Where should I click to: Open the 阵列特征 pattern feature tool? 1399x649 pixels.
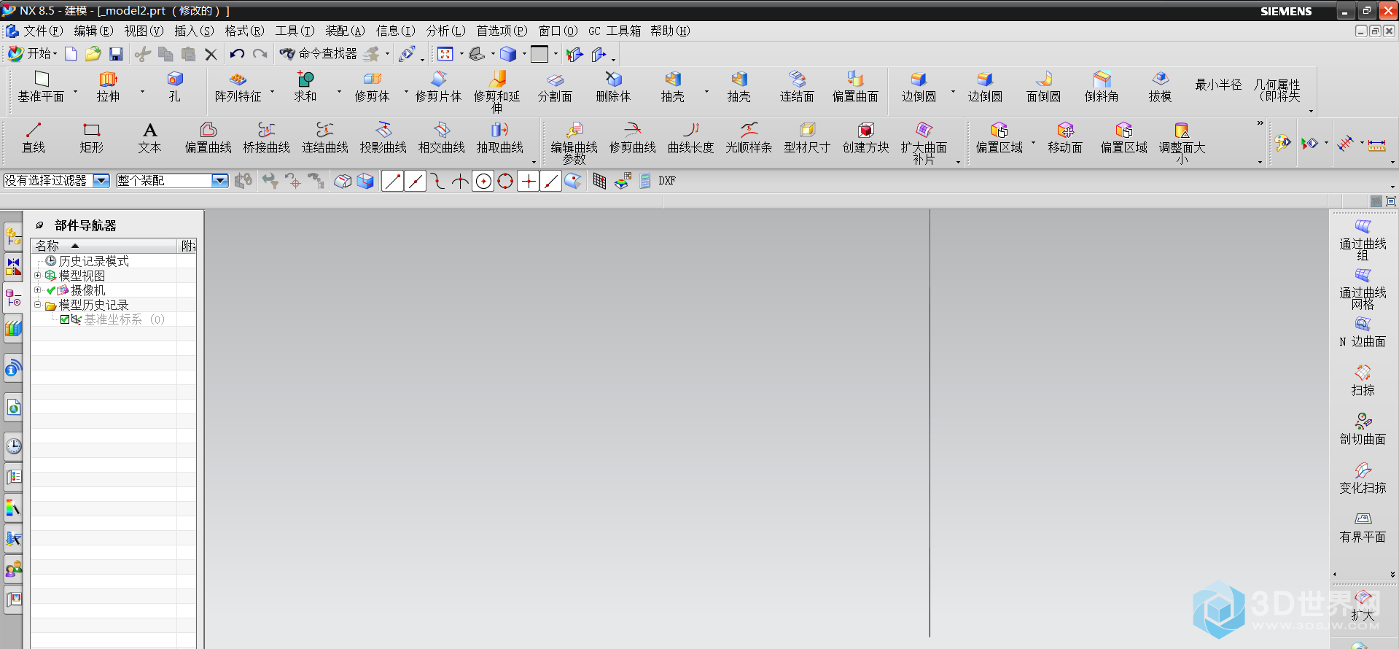238,87
